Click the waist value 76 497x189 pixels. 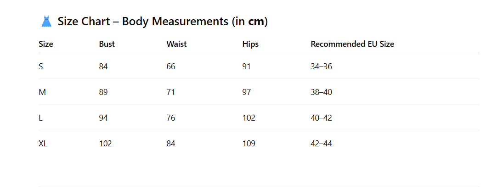(170, 118)
